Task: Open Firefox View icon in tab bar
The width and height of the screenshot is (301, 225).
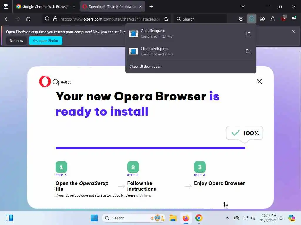Action: [x=6, y=7]
